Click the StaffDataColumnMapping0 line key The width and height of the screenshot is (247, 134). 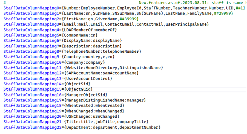31,8
